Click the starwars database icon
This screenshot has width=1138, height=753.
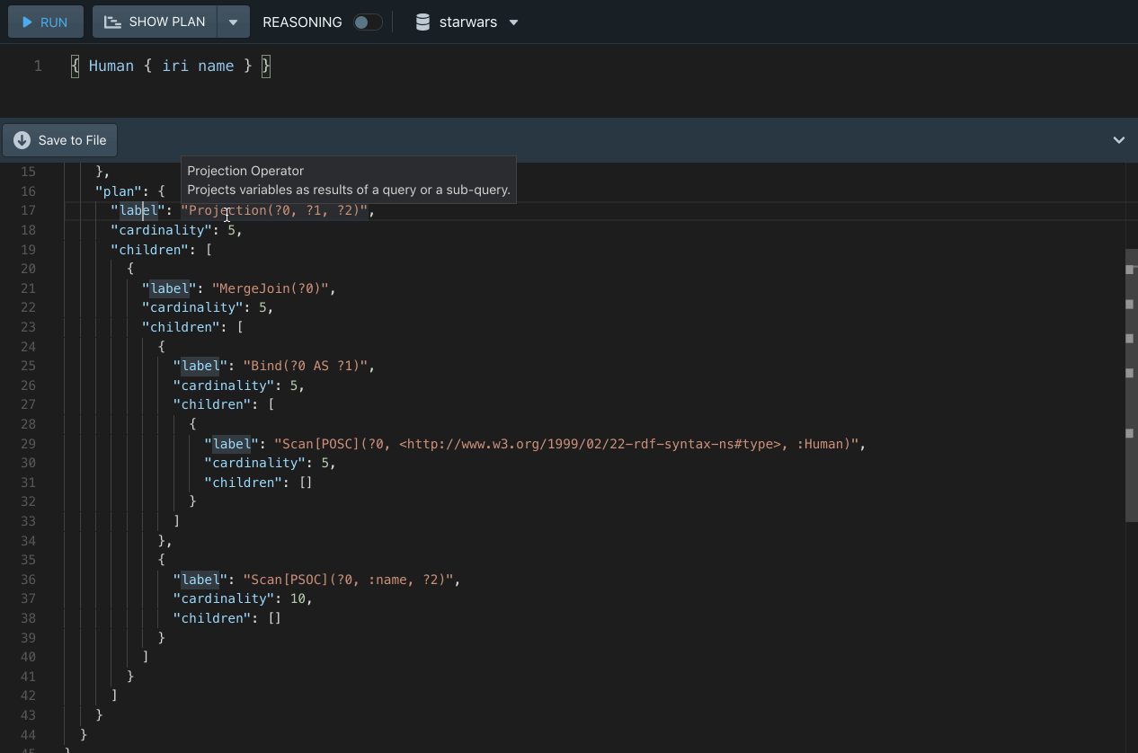pyautogui.click(x=422, y=22)
